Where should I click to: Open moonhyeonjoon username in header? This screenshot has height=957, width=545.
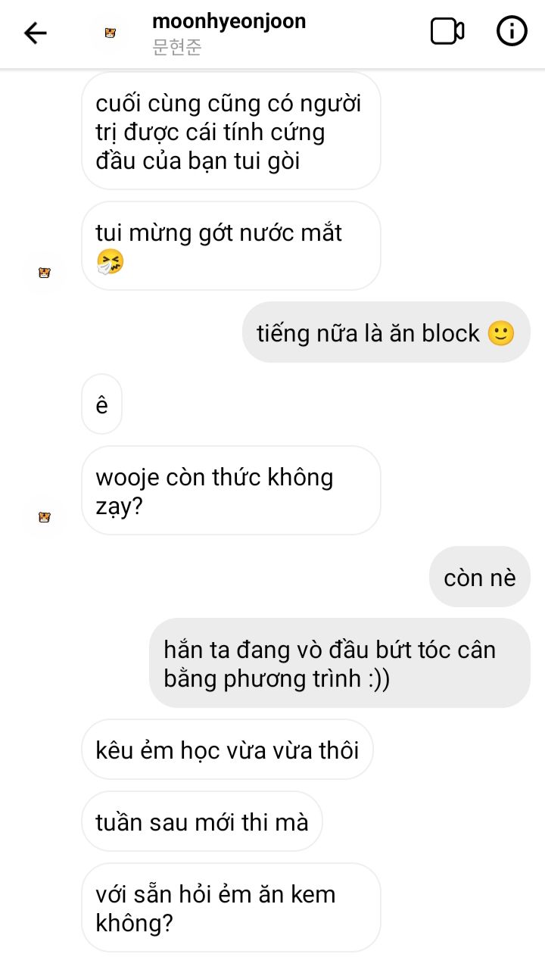tap(229, 21)
